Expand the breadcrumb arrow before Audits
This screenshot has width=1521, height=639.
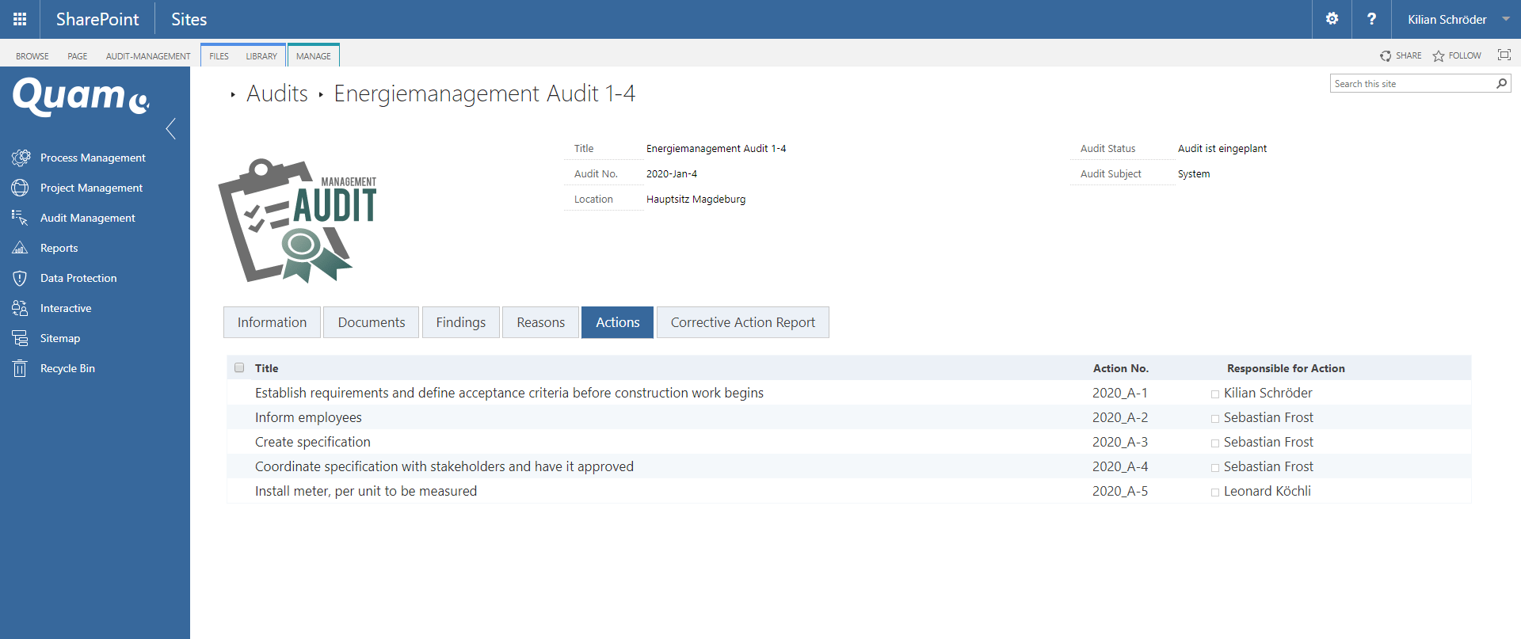pos(233,95)
